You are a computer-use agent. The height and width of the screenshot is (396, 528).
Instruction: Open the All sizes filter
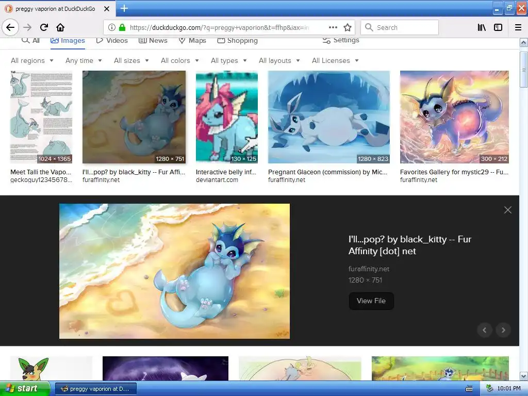pos(131,61)
